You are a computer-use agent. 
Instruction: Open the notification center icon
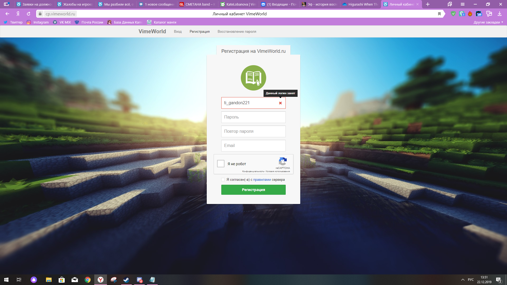(x=499, y=280)
